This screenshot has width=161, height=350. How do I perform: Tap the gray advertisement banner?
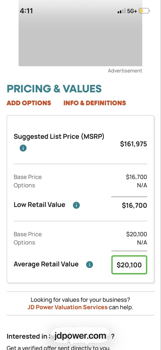tap(80, 33)
